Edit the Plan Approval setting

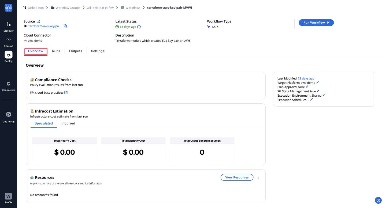(307, 87)
